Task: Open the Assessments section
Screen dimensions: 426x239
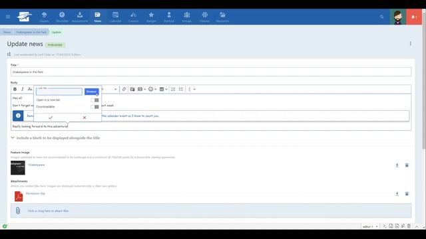Action: (80, 17)
